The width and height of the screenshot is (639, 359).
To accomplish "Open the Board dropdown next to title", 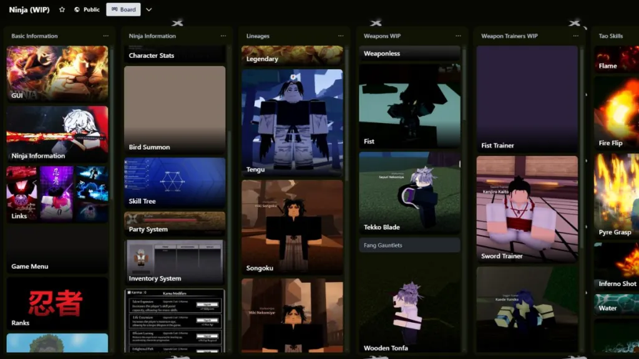I will 148,9.
